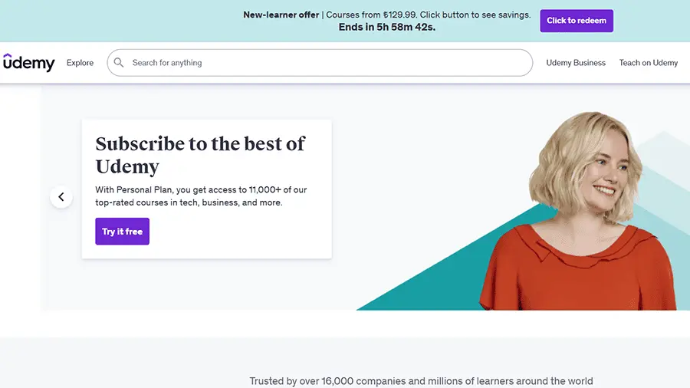Go to previous carousel slide arrow
The height and width of the screenshot is (388, 690).
click(x=61, y=197)
